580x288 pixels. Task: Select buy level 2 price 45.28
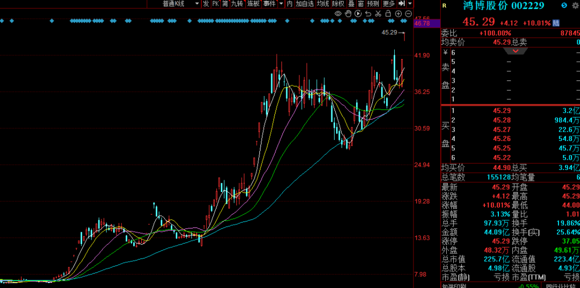point(502,120)
